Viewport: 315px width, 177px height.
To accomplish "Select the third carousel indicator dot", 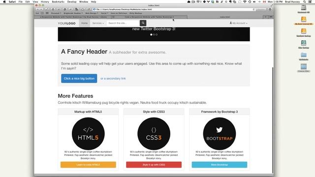I will [x=157, y=34].
